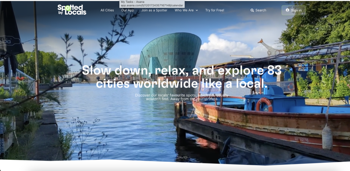Open the All Cities menu item
This screenshot has height=171, width=350.
[x=107, y=10]
